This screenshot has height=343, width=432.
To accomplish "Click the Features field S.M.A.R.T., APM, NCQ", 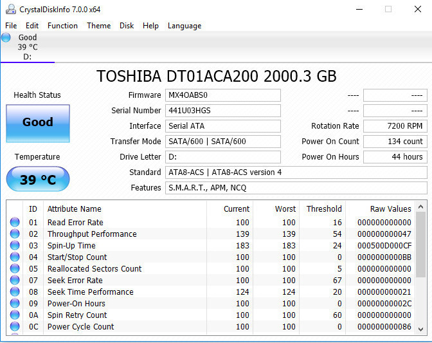I will 296,188.
